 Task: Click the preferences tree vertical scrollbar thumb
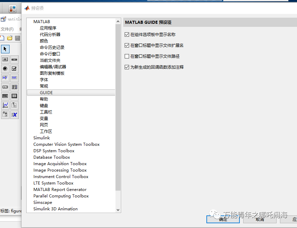tap(118, 107)
